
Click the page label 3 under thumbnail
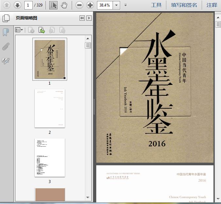tap(50, 182)
